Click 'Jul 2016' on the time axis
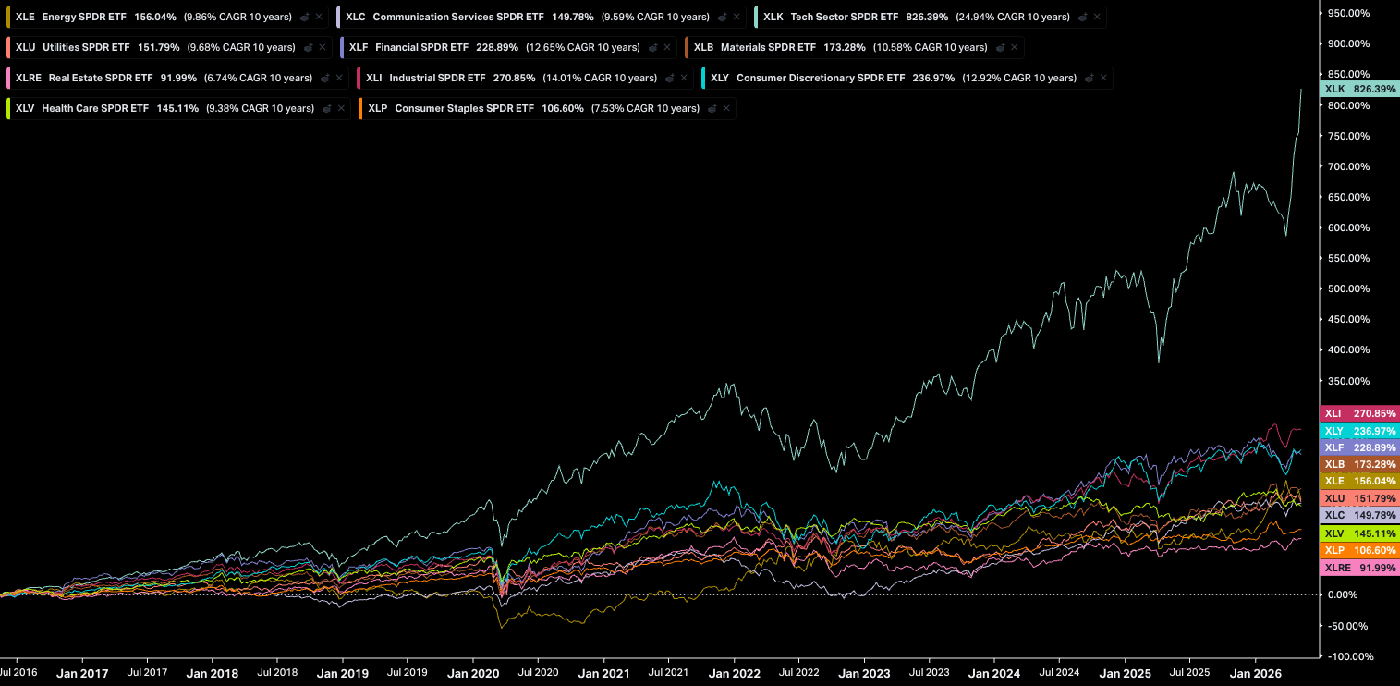 click(19, 673)
